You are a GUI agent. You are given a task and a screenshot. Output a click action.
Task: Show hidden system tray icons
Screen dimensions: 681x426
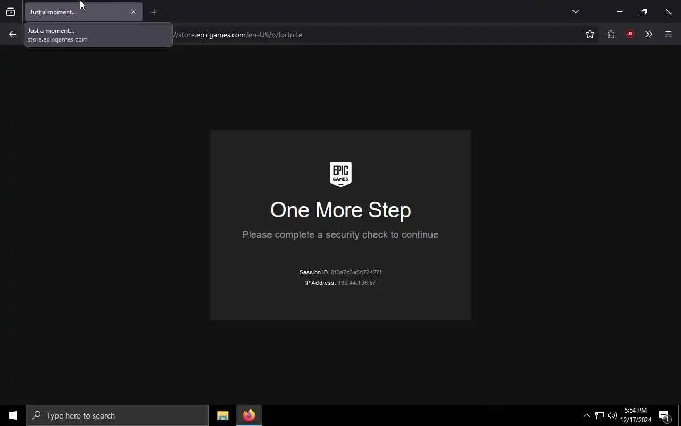586,415
